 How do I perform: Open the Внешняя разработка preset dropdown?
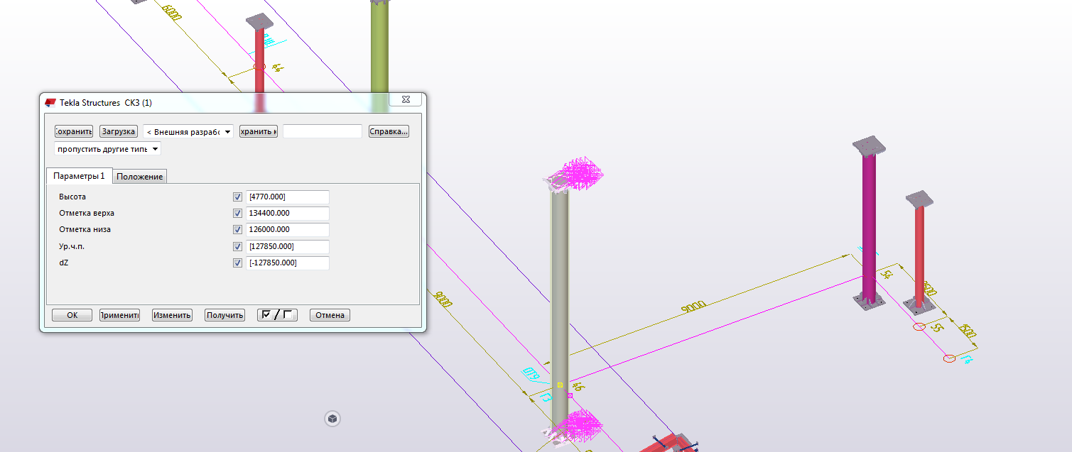[x=188, y=132]
